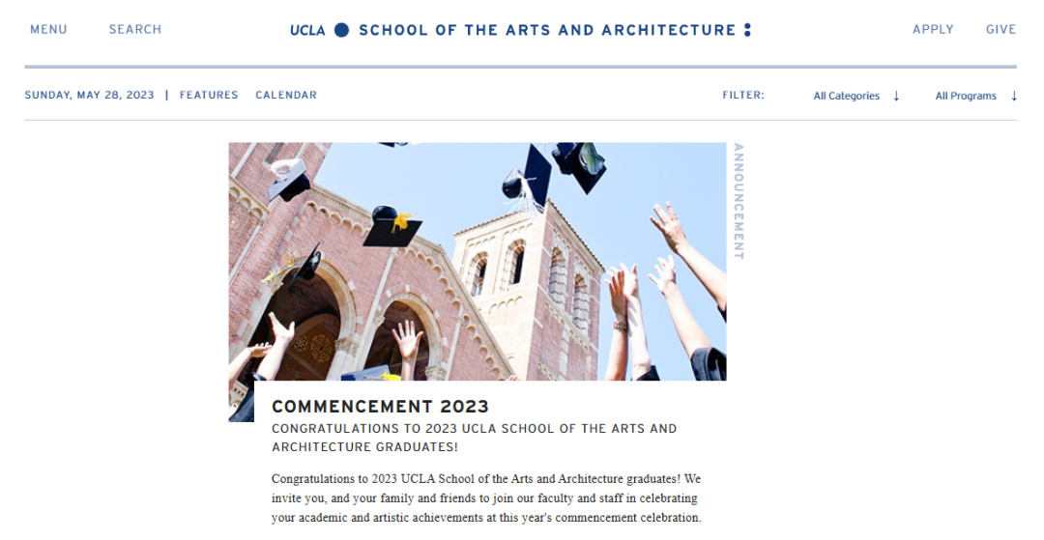This screenshot has width=1044, height=540.
Task: Switch to the CALENDAR view
Action: click(x=286, y=96)
